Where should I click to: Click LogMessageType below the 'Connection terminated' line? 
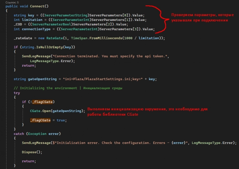44,61
